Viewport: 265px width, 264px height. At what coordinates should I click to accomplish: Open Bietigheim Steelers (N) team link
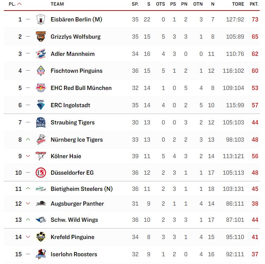click(x=82, y=189)
